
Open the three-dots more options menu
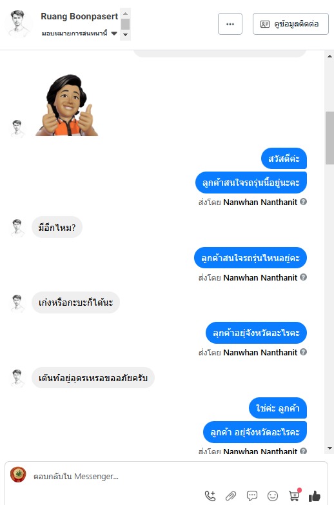coord(230,24)
